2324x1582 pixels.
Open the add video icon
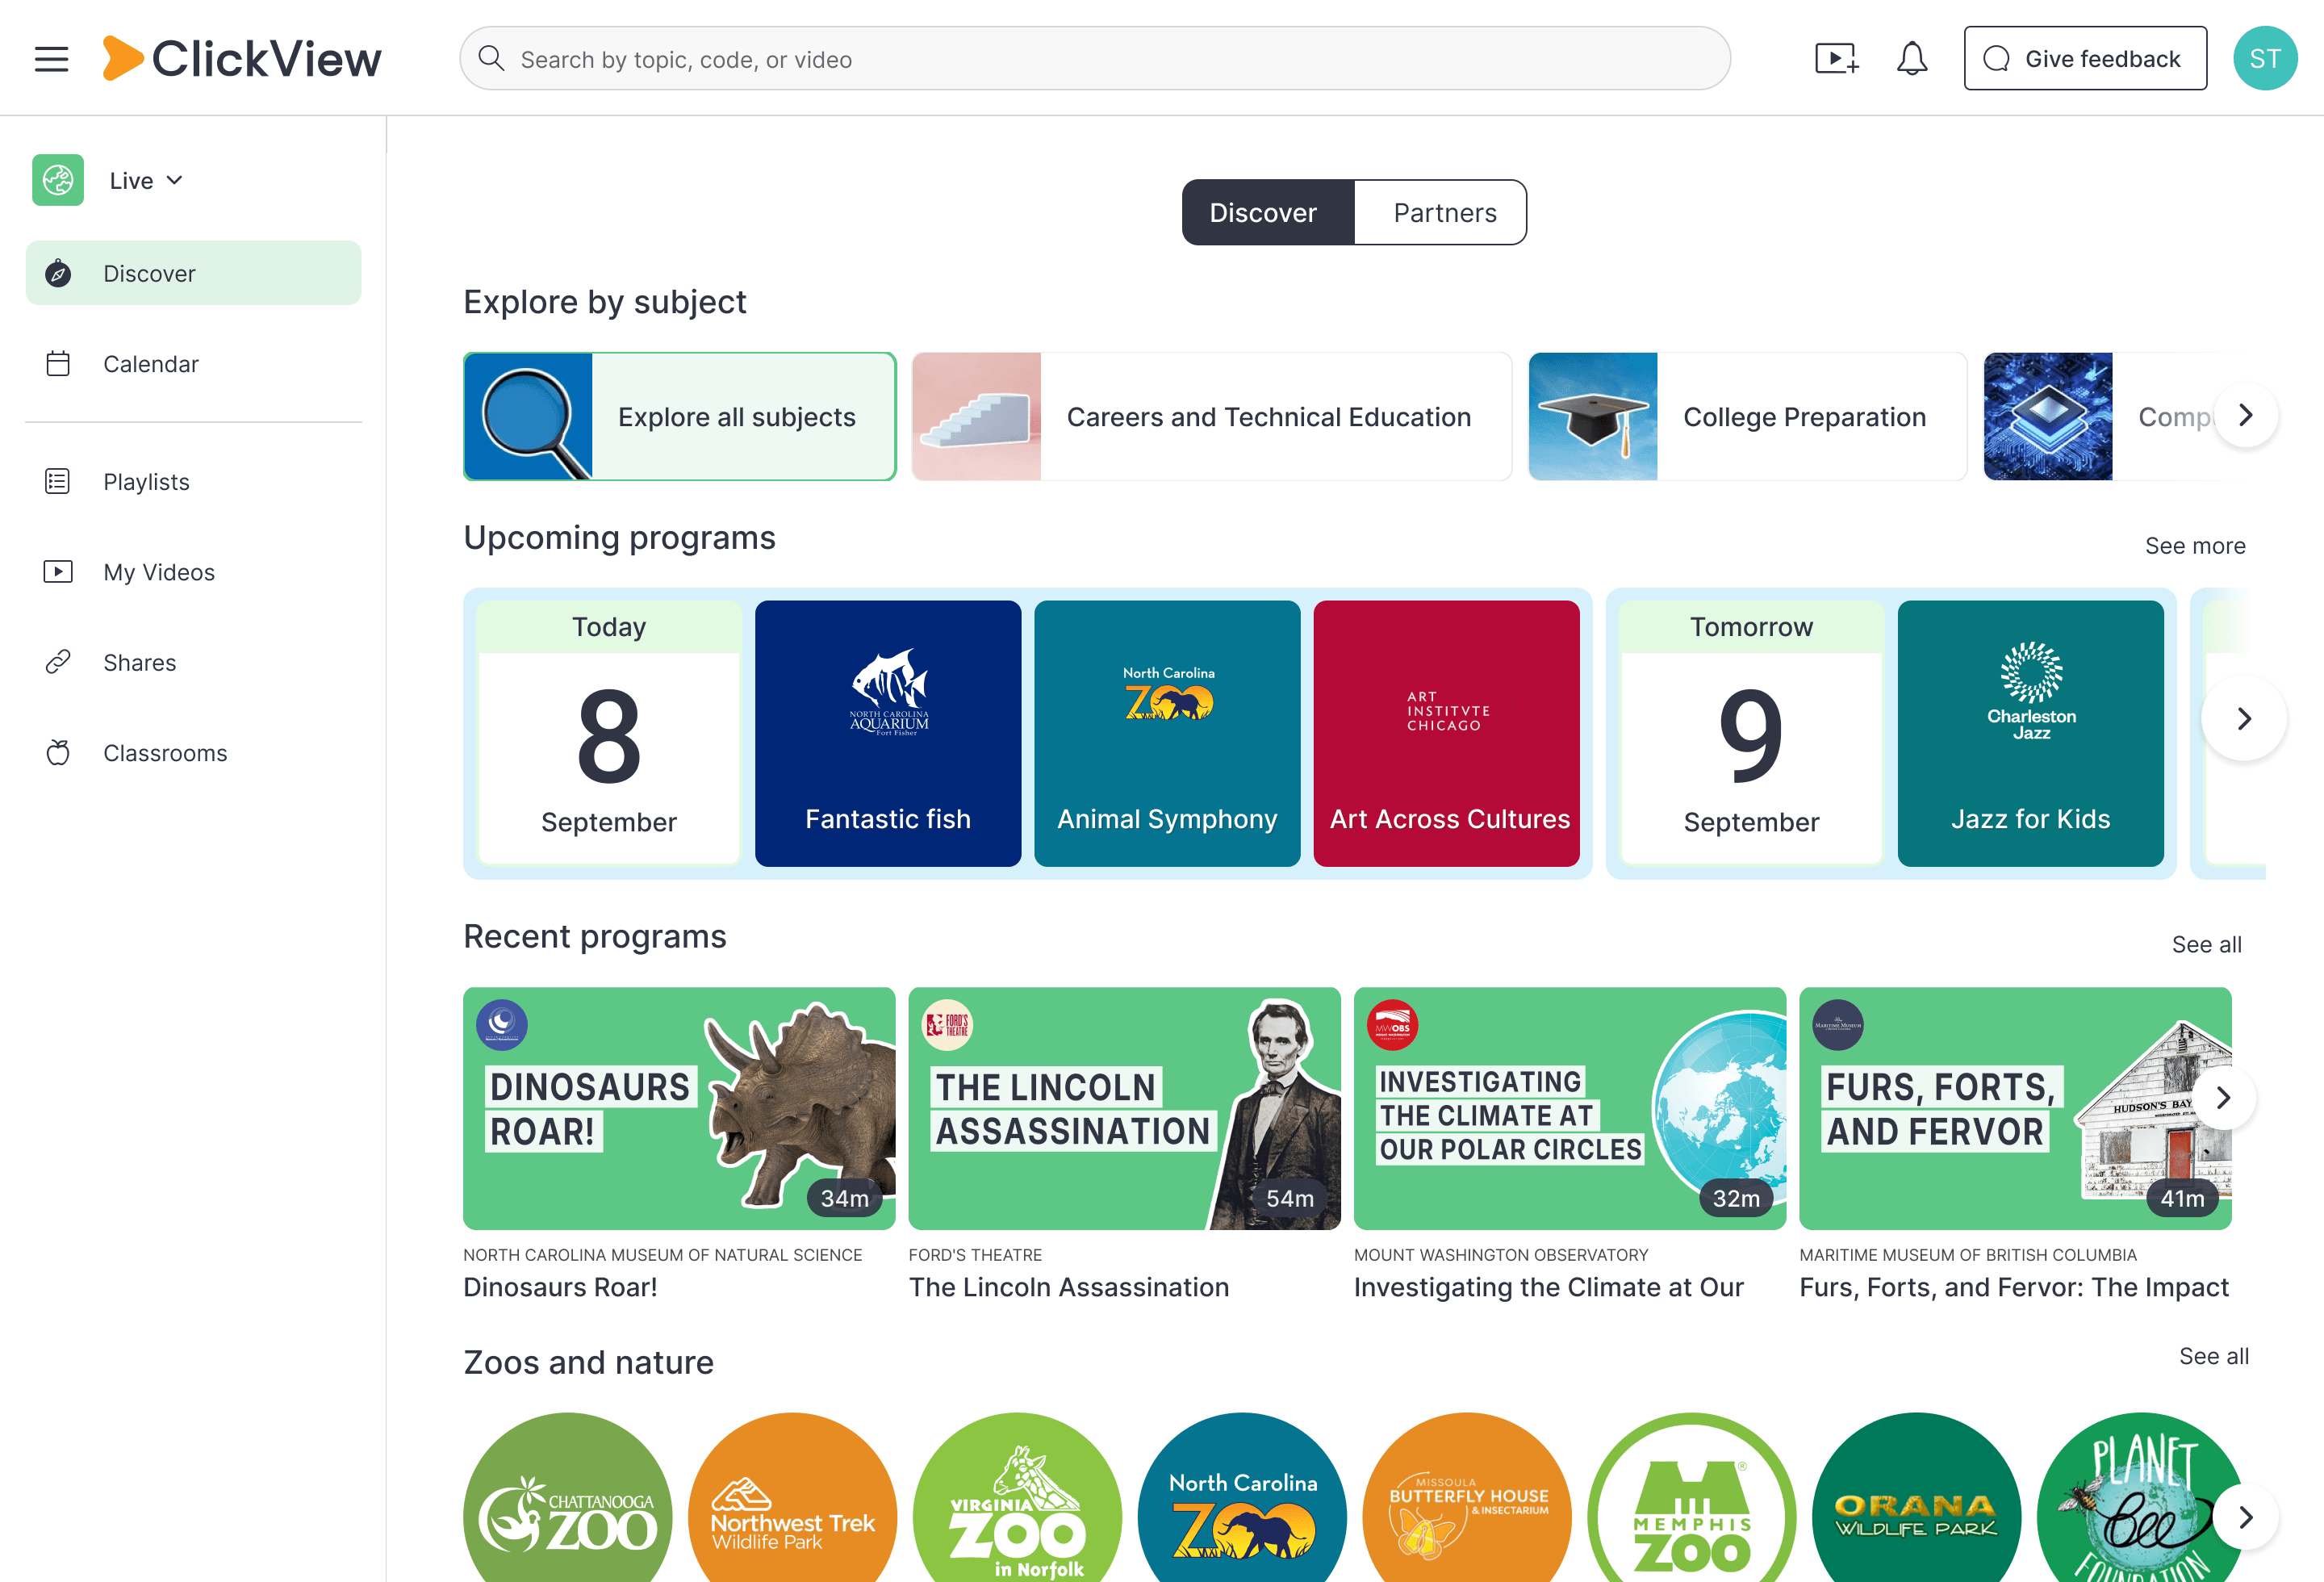pyautogui.click(x=1837, y=59)
